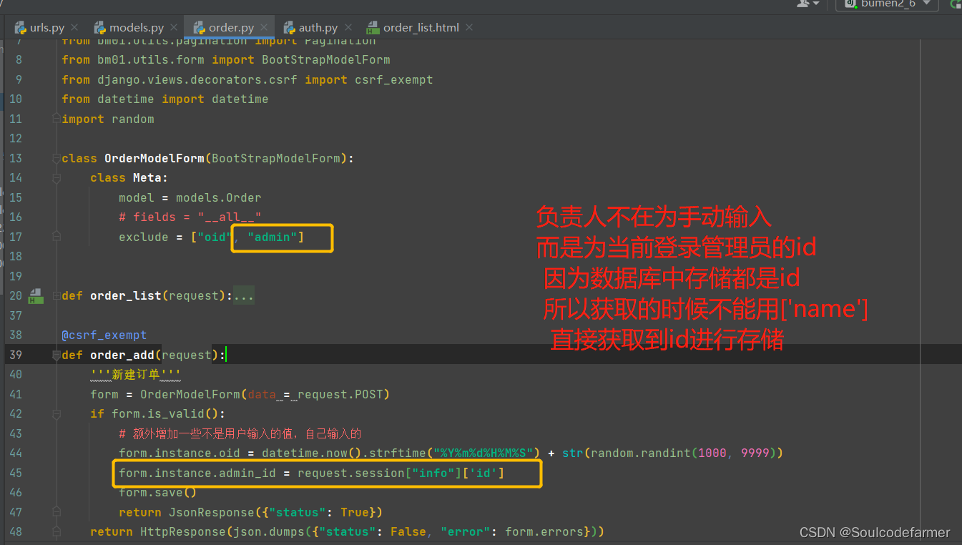The image size is (962, 545).
Task: Close the auth.py tab
Action: tap(348, 28)
